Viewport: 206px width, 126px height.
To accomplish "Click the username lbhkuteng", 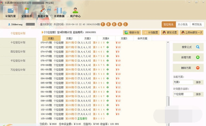I will (x=17, y=24).
